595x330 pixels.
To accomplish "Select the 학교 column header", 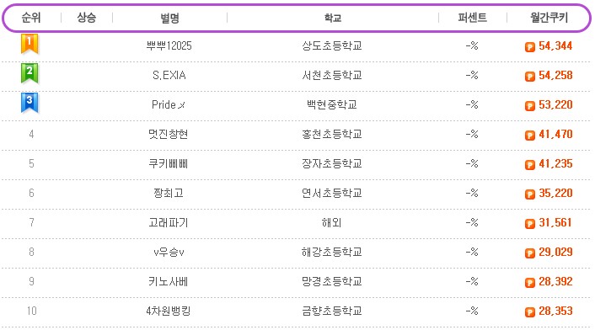I will (x=332, y=18).
